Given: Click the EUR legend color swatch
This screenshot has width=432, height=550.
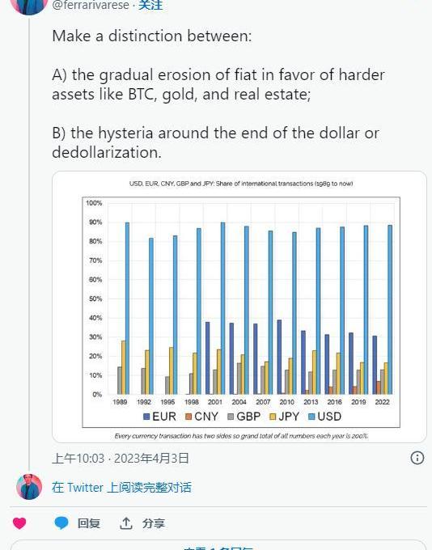Looking at the screenshot, I should coord(146,417).
